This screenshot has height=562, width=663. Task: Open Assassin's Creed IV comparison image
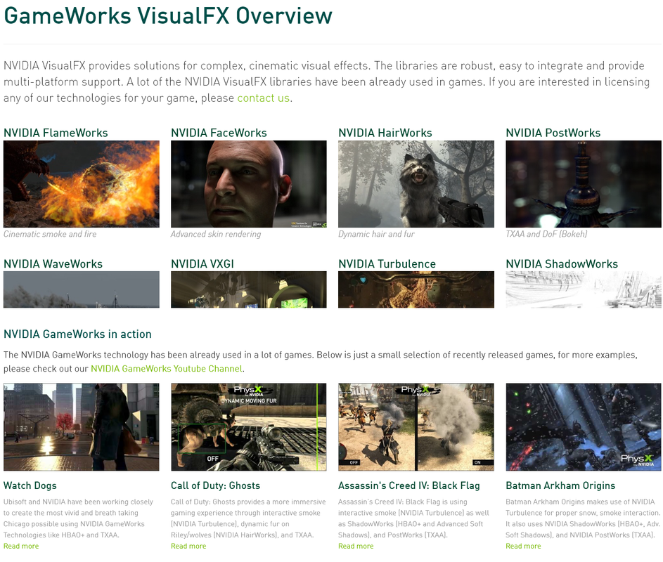coord(416,426)
